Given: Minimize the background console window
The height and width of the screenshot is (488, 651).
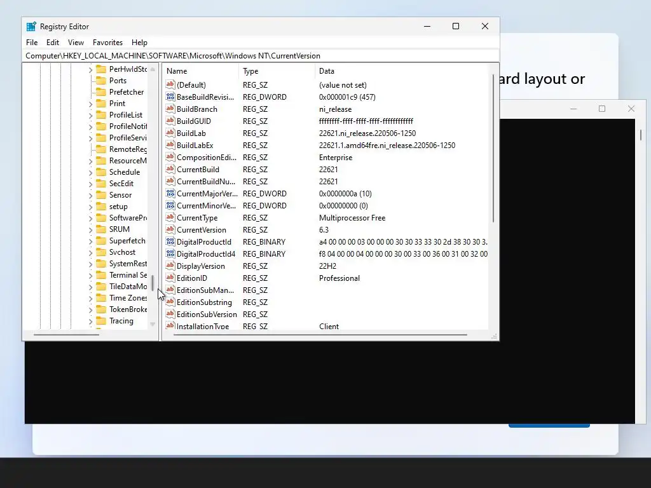Looking at the screenshot, I should click(573, 109).
